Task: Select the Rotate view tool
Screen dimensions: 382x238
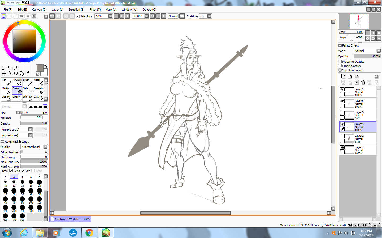Action: pos(16,74)
